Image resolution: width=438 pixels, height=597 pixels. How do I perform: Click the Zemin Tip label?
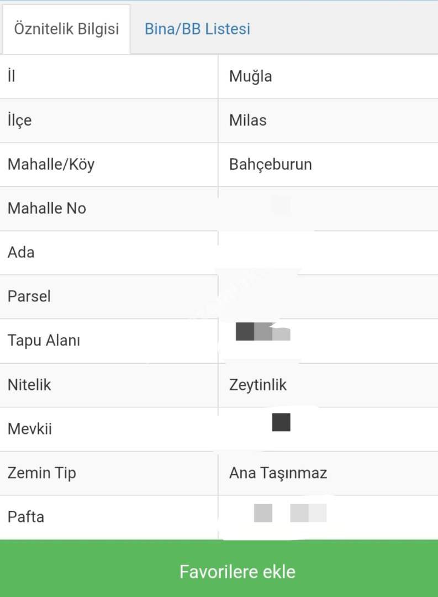click(x=42, y=473)
